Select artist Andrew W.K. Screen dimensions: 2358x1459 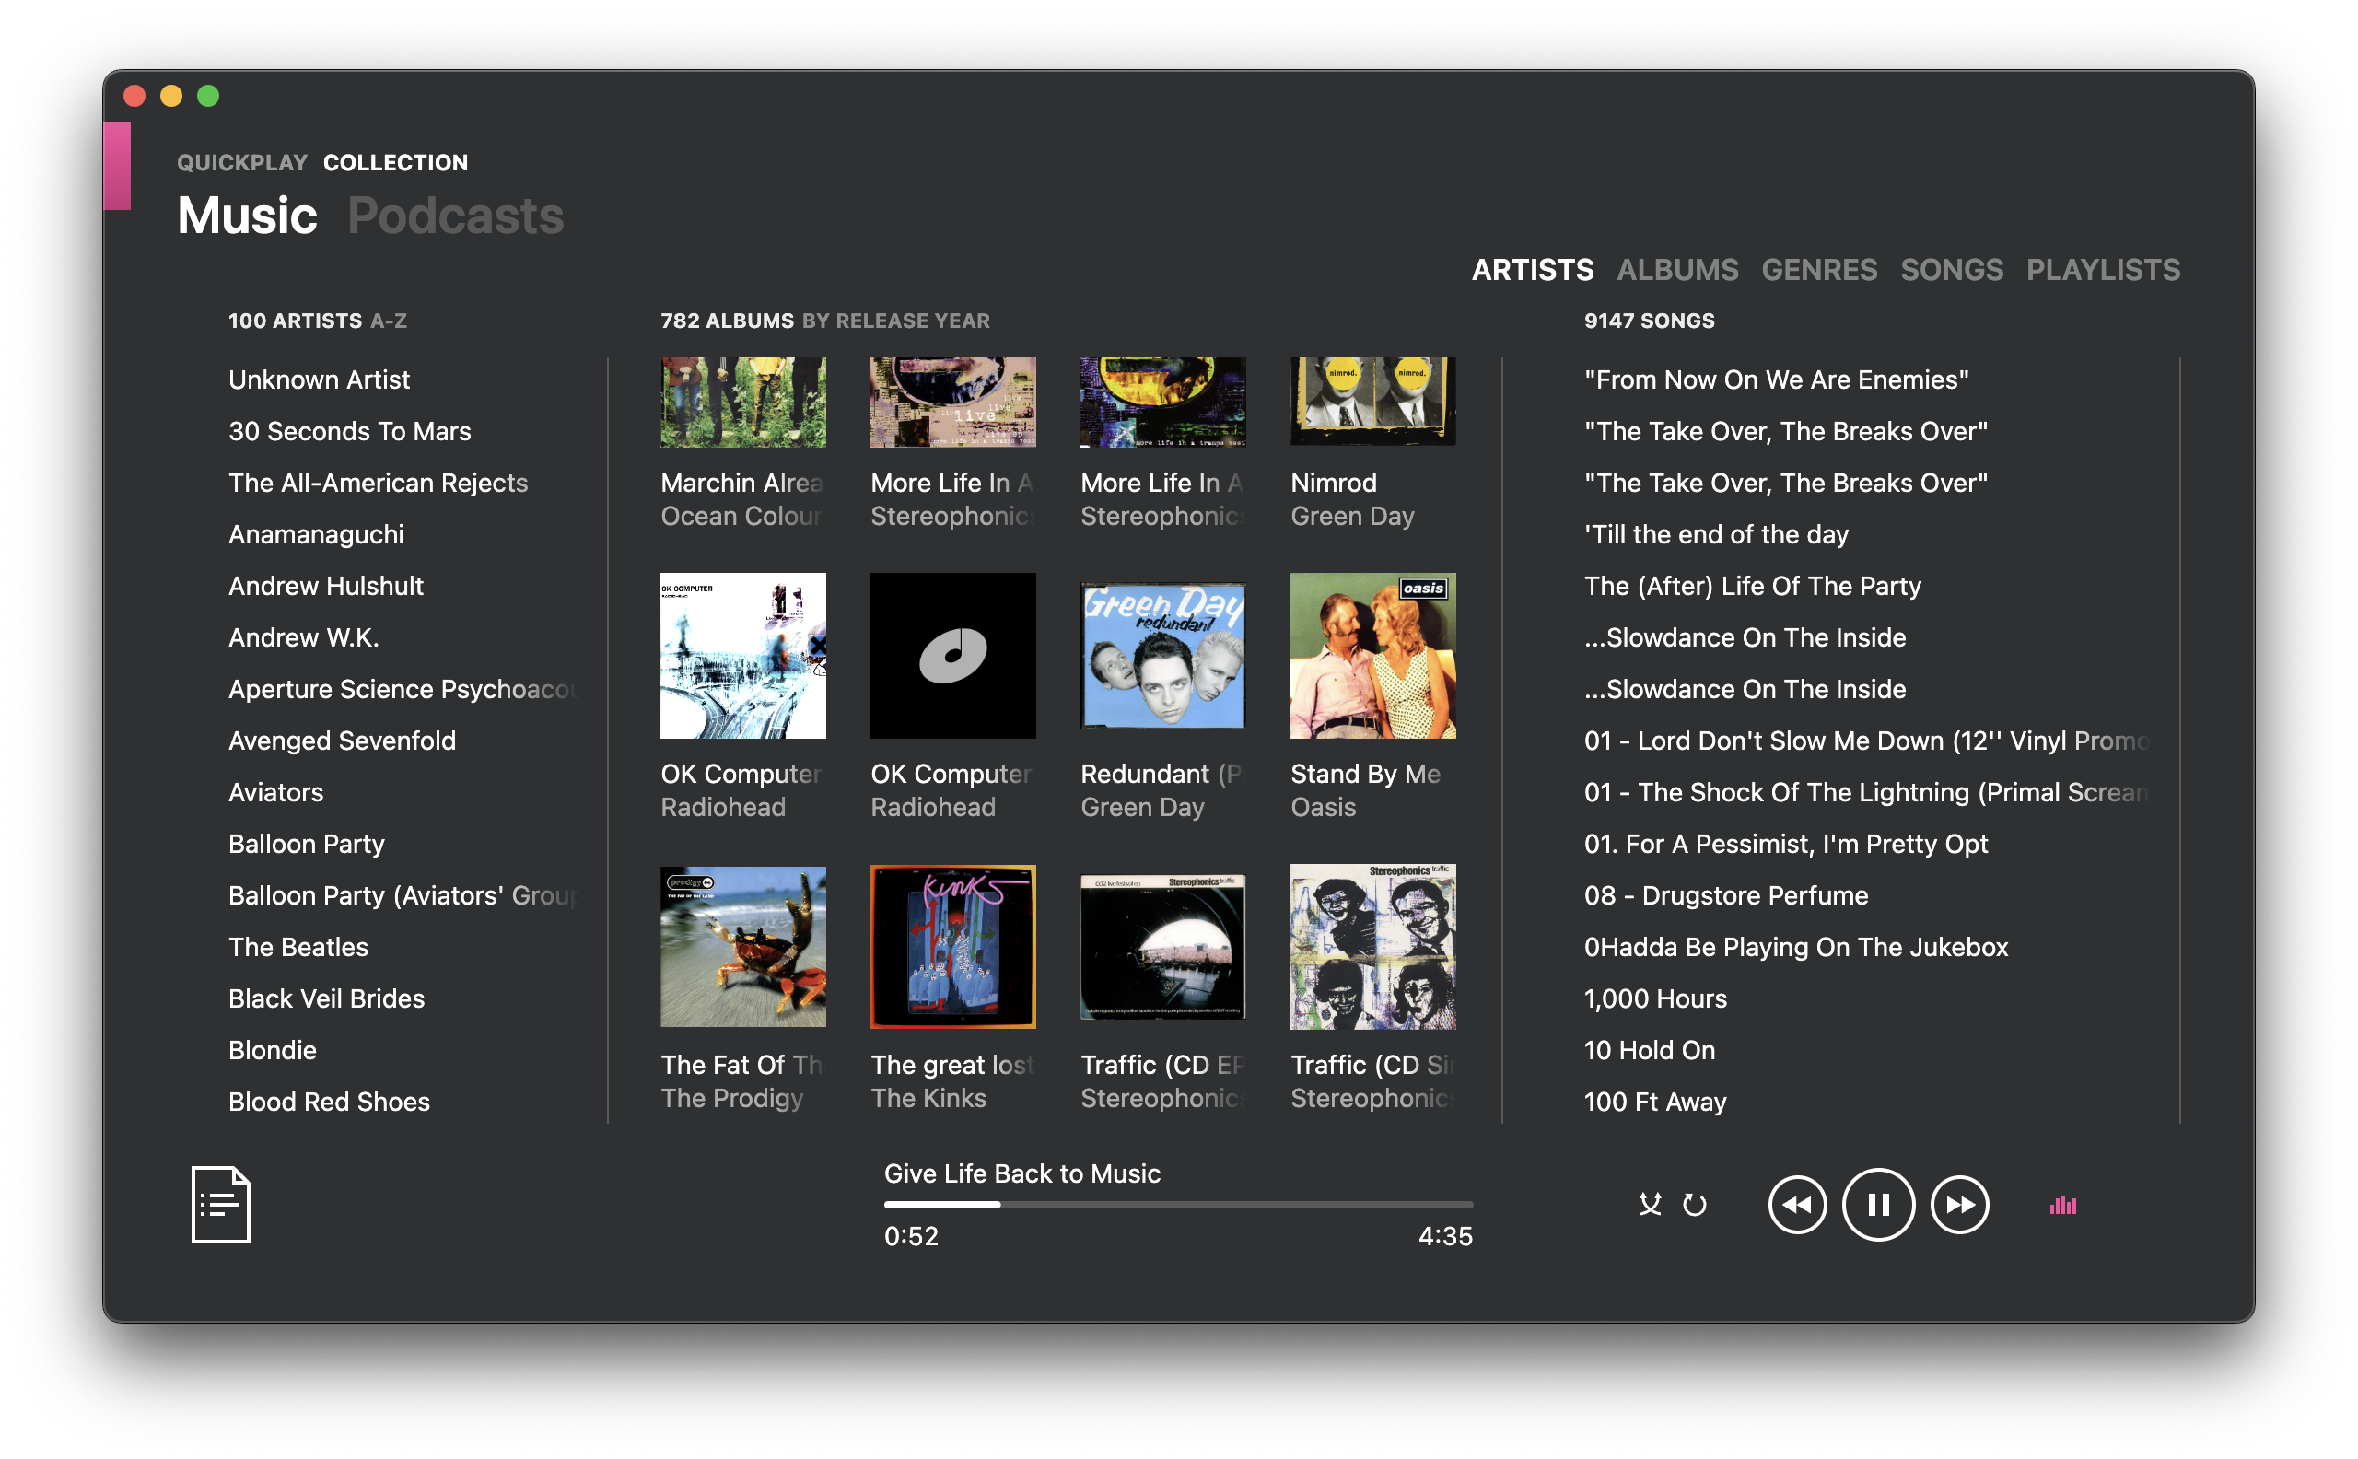point(304,637)
